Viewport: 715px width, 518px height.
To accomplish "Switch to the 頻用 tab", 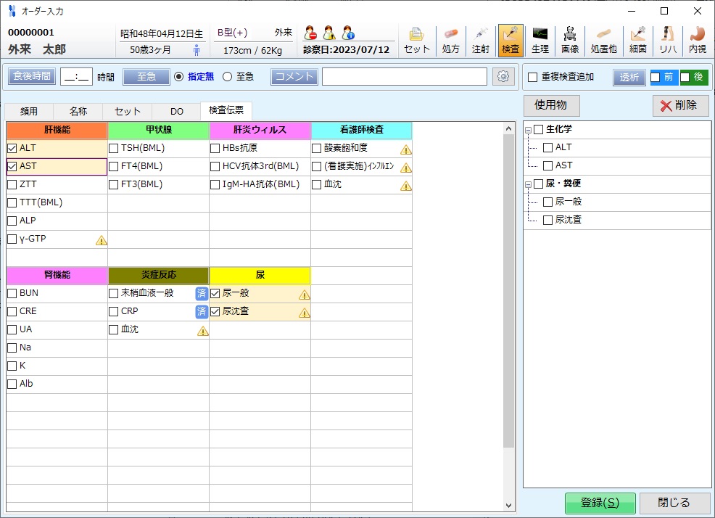I will click(x=29, y=111).
